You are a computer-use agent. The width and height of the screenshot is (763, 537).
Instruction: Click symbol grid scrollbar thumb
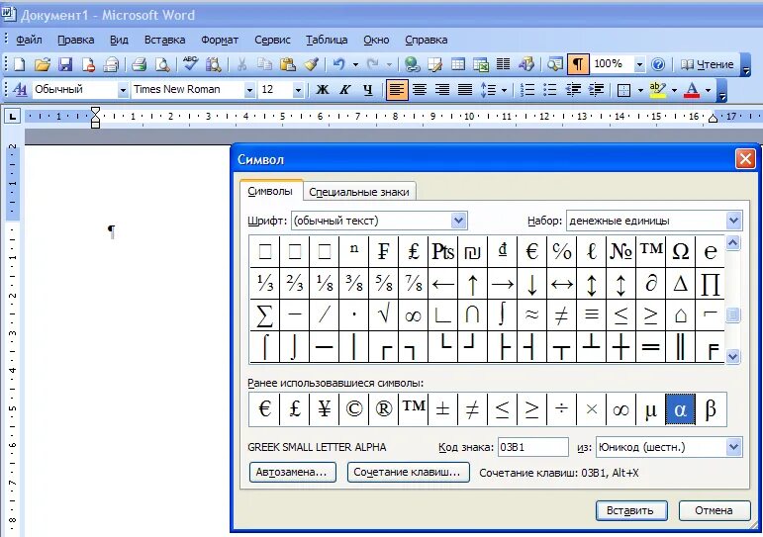733,314
